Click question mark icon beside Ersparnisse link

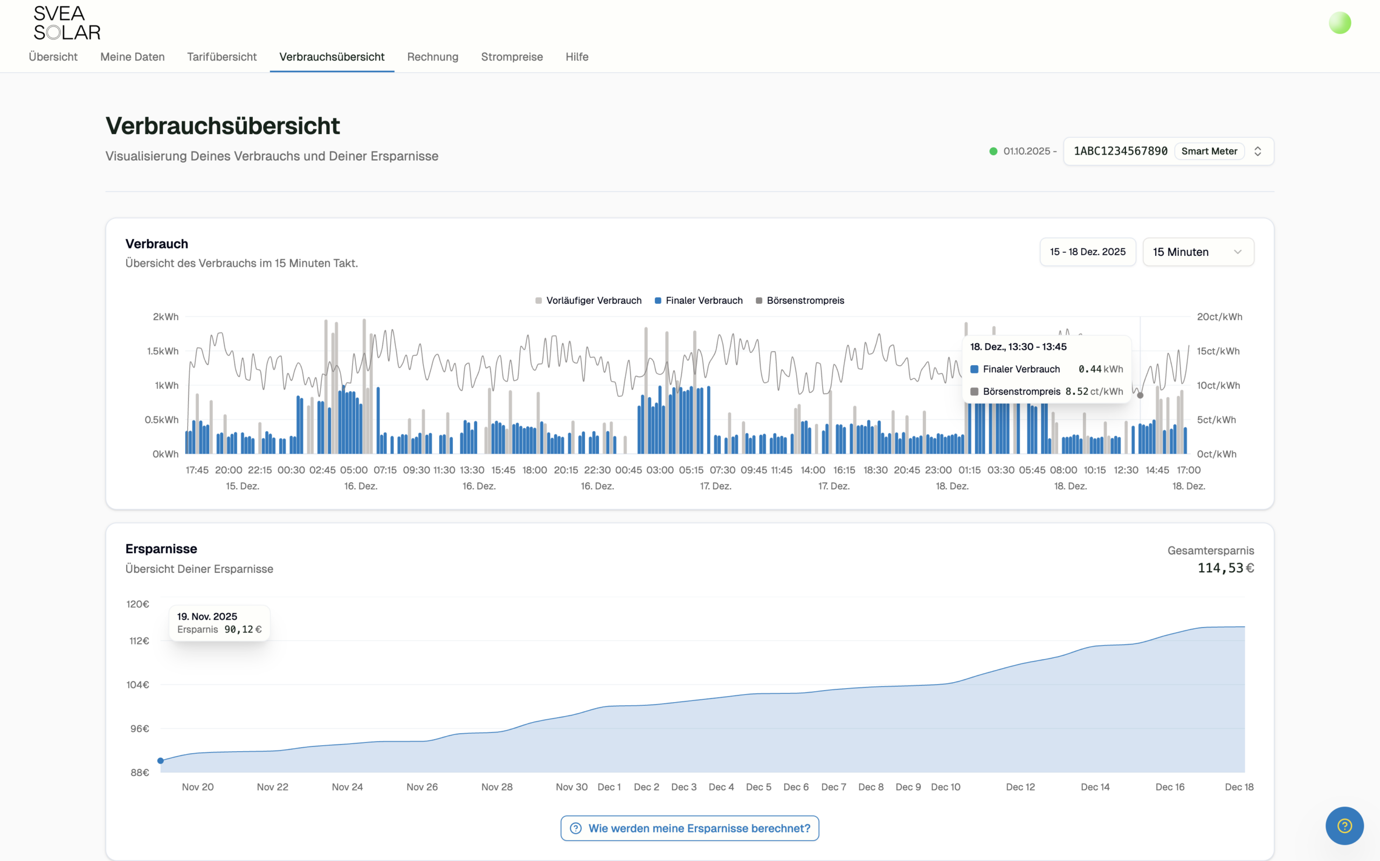point(576,828)
